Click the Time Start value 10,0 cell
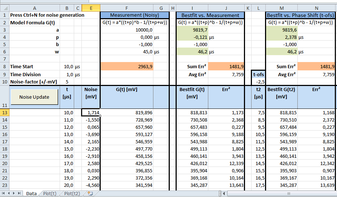337x197 pixels. pos(67,67)
